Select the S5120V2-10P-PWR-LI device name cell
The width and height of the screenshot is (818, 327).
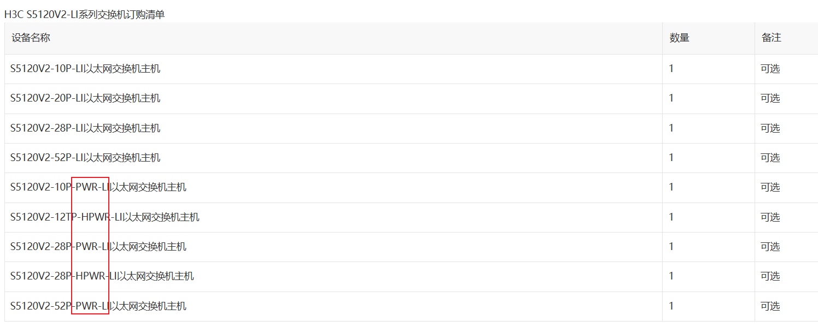pyautogui.click(x=98, y=187)
